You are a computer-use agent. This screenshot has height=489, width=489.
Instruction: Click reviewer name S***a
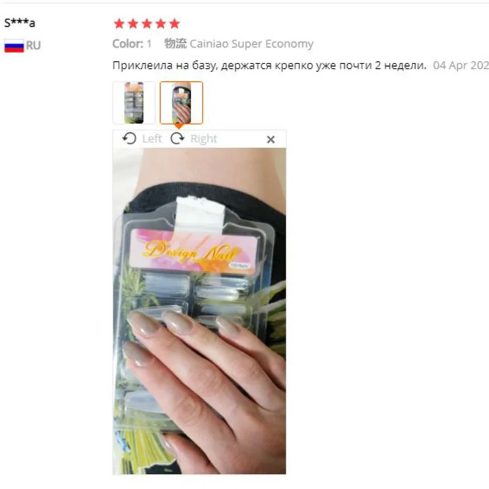(x=20, y=23)
